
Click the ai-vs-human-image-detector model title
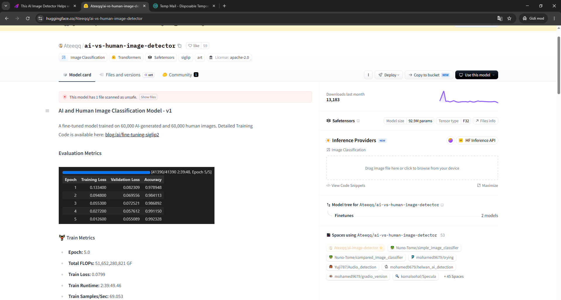(x=130, y=46)
